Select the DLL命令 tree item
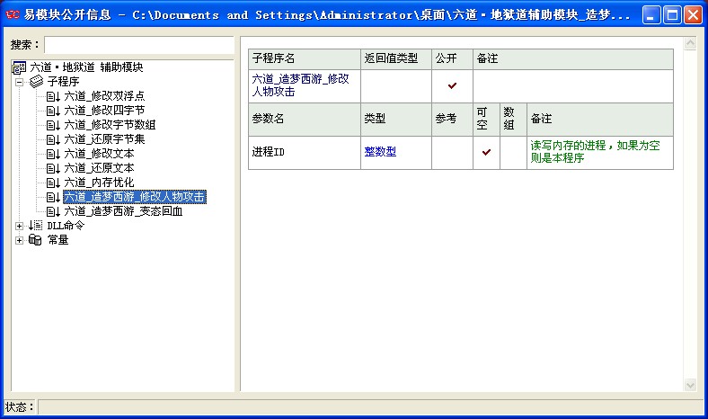 (x=66, y=226)
